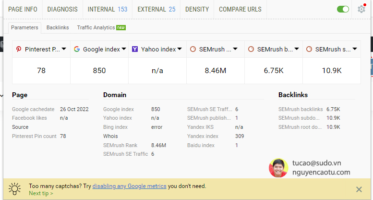
Task: Click the Yandex IKS label
Action: pos(200,127)
